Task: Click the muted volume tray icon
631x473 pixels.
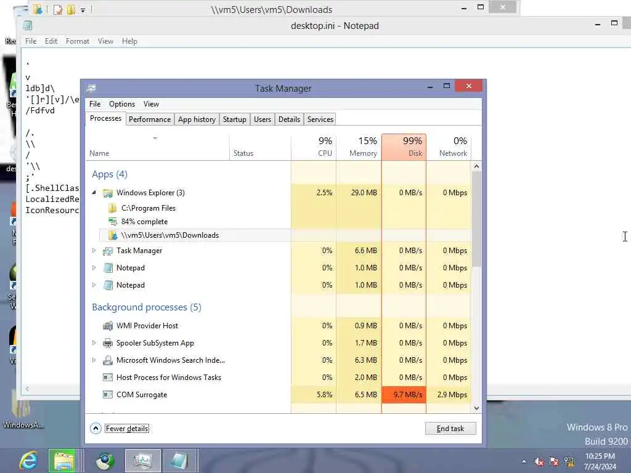Action: 539,462
